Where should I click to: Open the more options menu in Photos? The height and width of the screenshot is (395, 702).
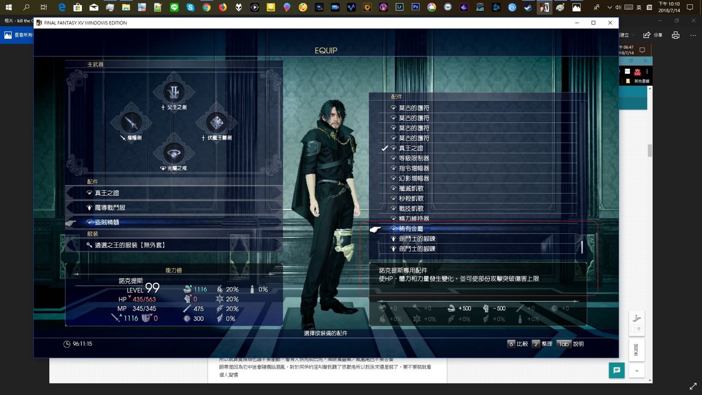coord(693,35)
